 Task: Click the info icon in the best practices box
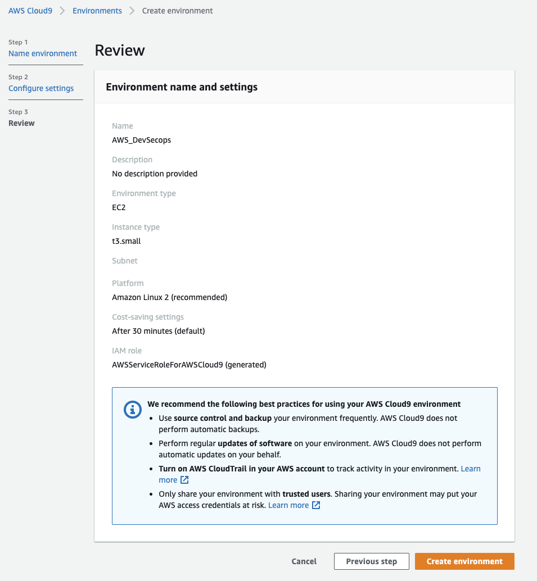pyautogui.click(x=132, y=410)
